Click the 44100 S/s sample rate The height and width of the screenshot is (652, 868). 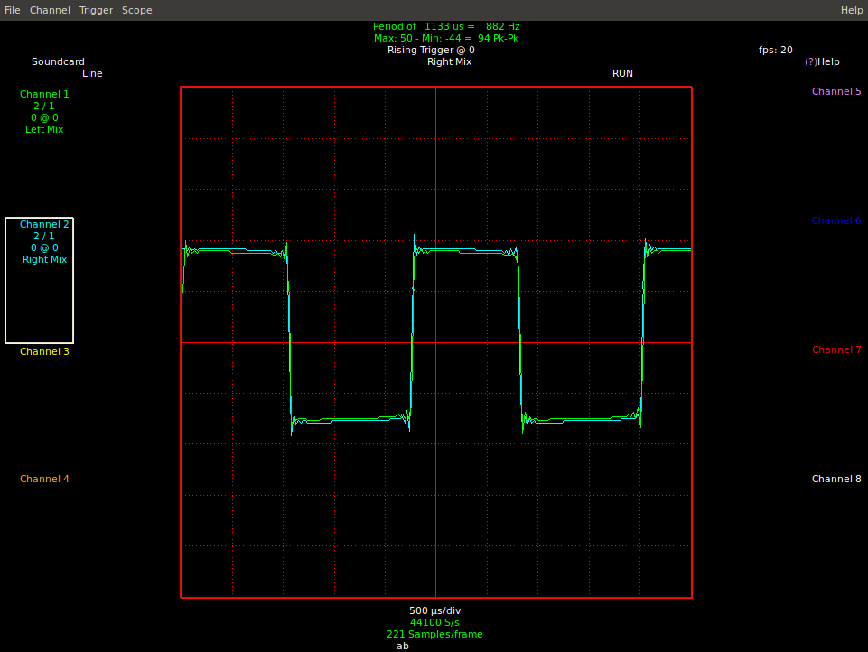(434, 622)
